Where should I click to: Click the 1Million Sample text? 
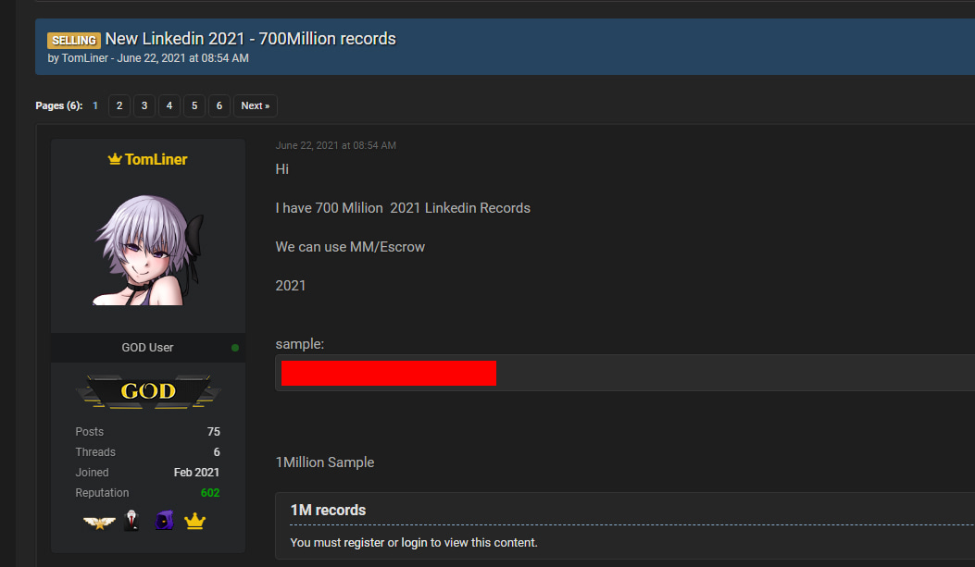325,462
